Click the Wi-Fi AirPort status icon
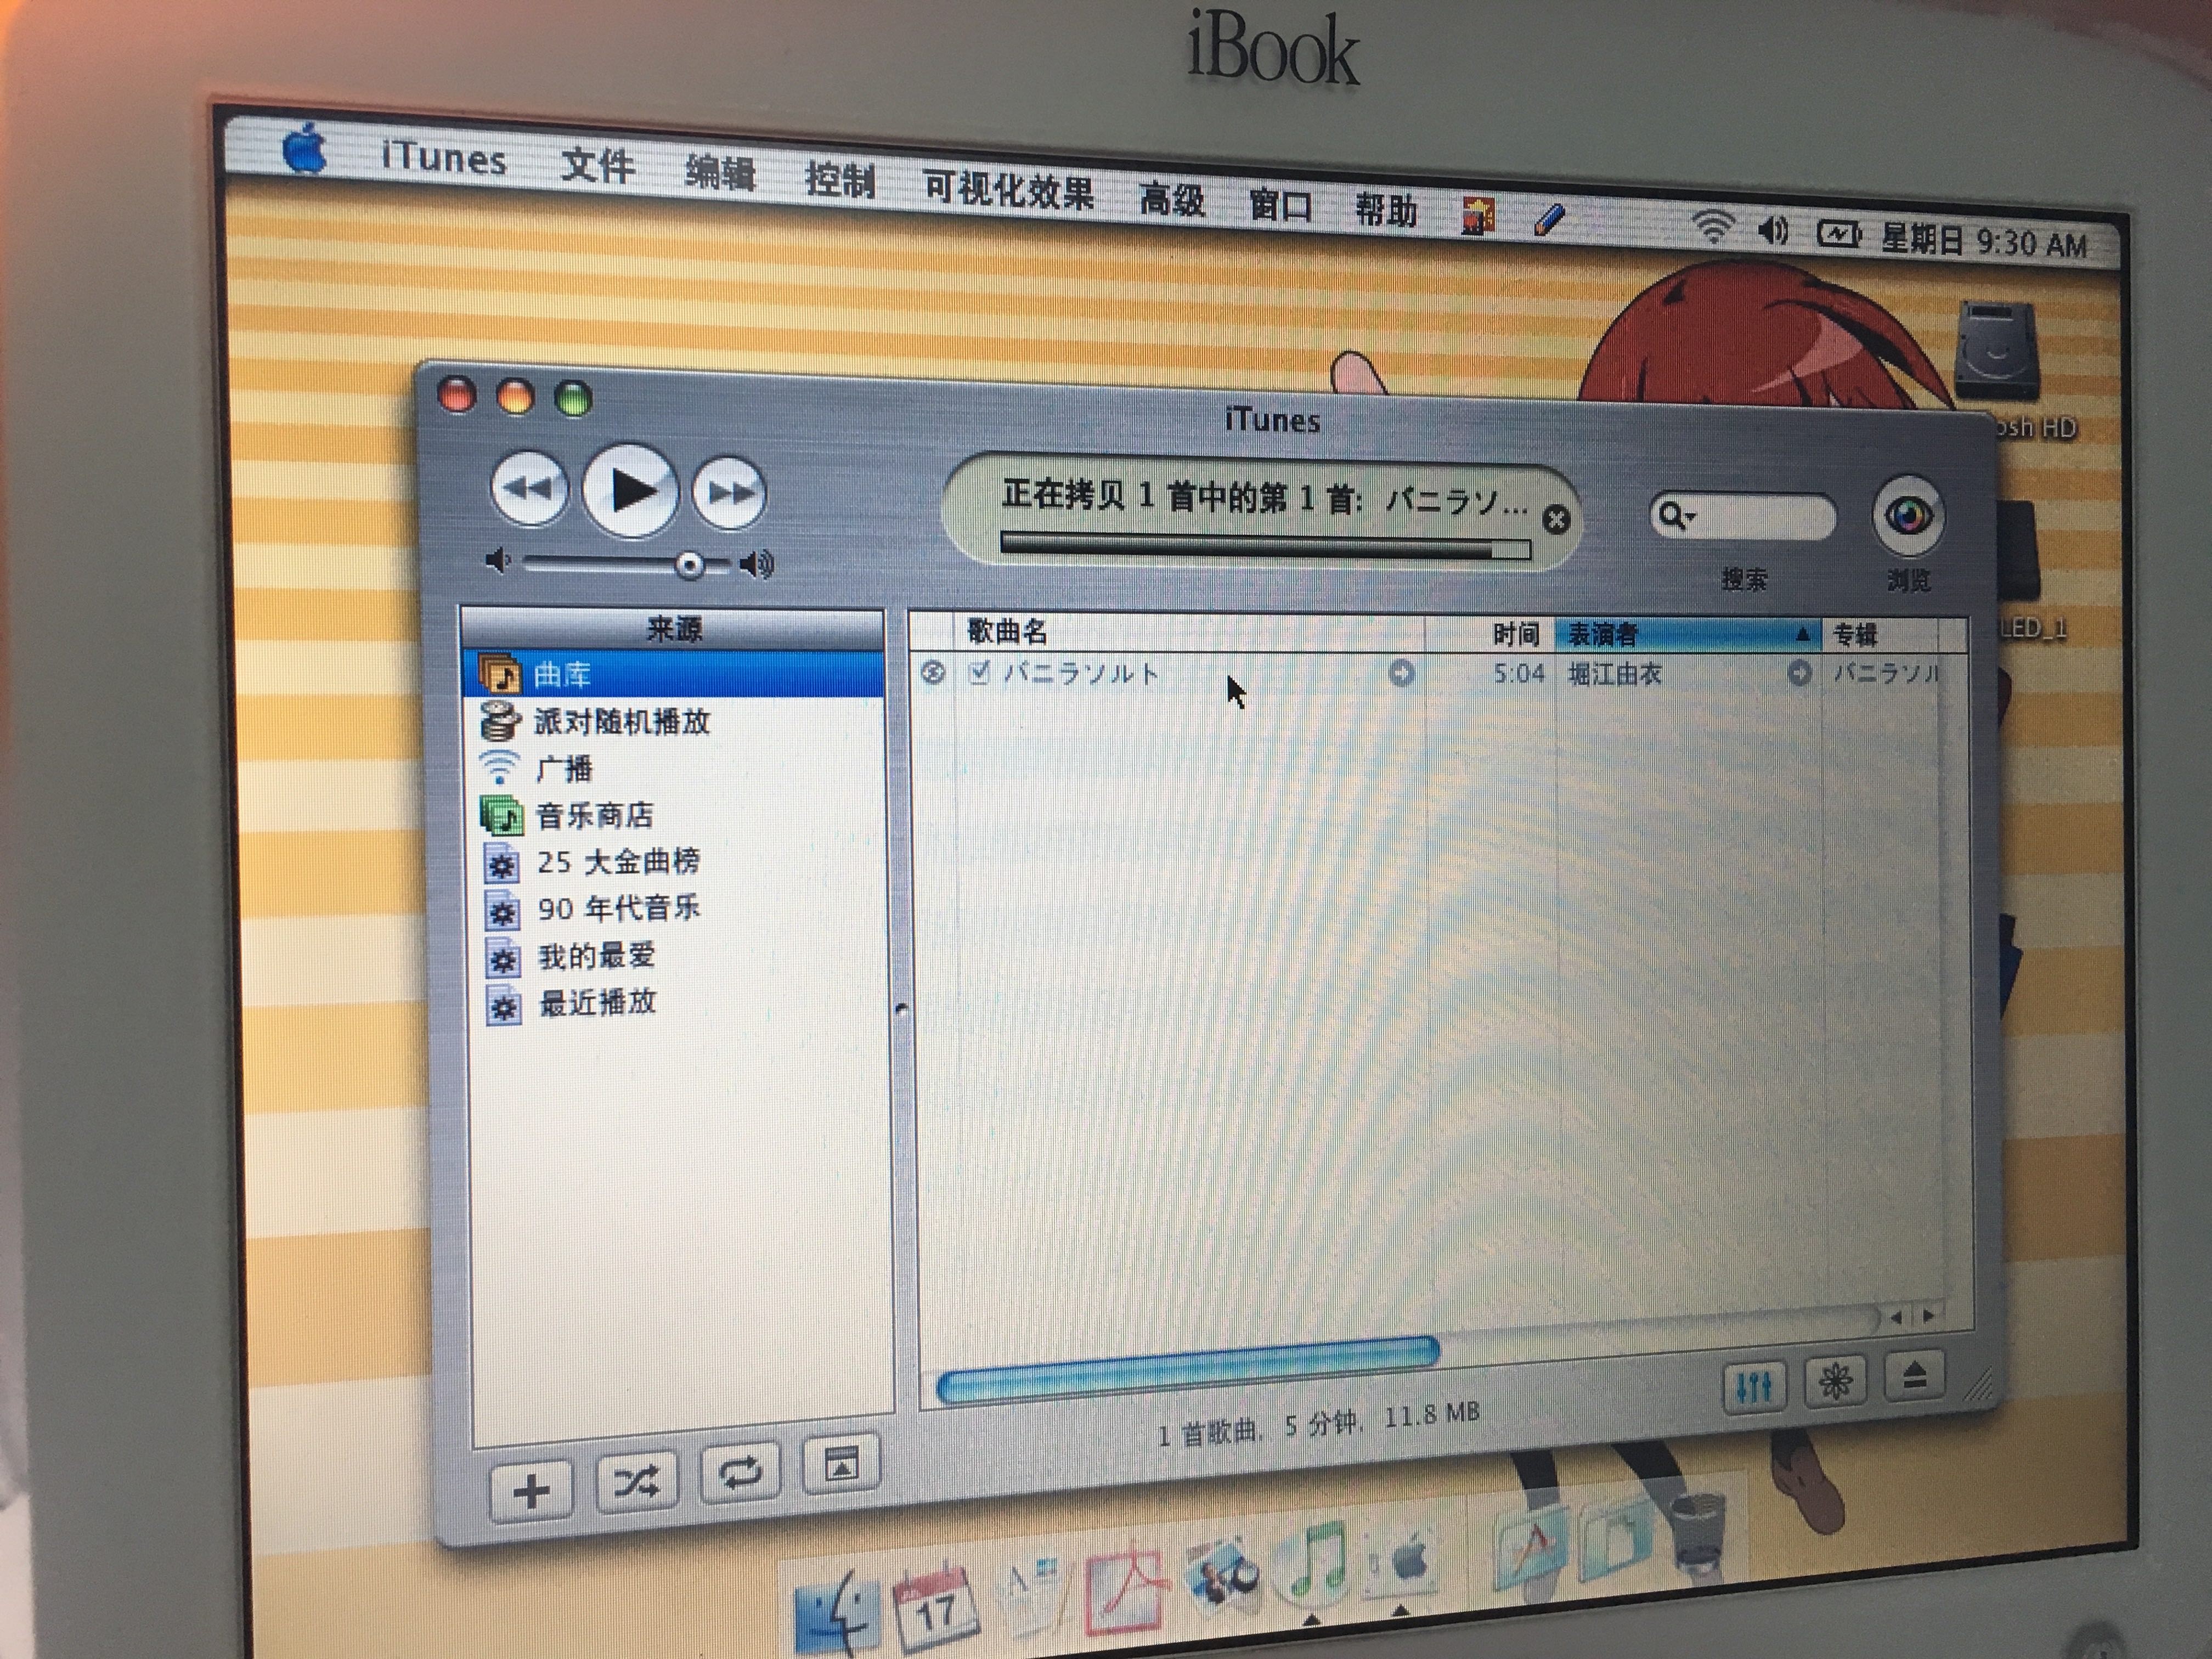The width and height of the screenshot is (2212, 1659). (x=1712, y=227)
